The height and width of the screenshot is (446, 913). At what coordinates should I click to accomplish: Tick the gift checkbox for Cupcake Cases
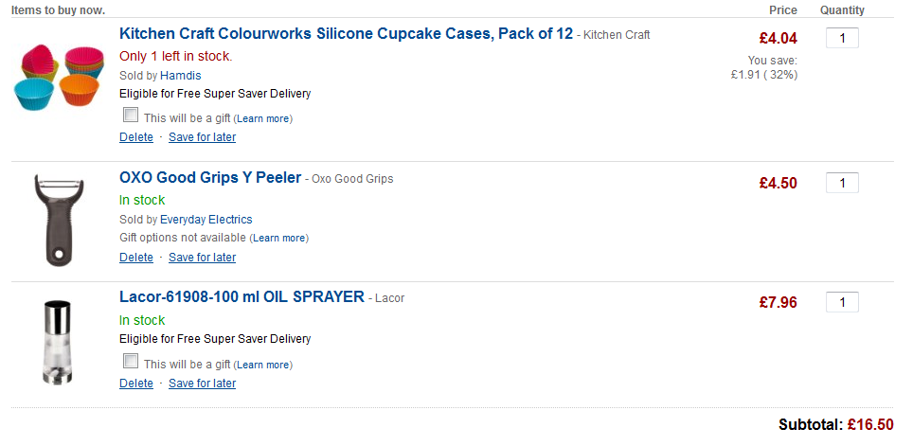[x=131, y=116]
